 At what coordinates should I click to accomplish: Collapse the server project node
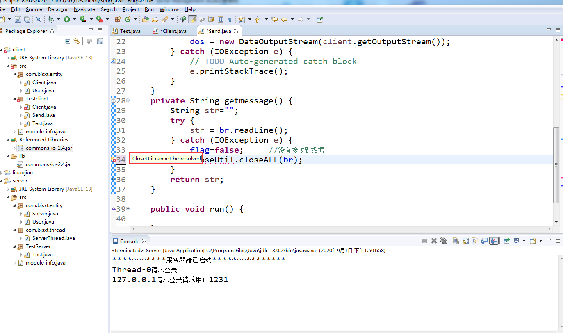click(x=2, y=181)
